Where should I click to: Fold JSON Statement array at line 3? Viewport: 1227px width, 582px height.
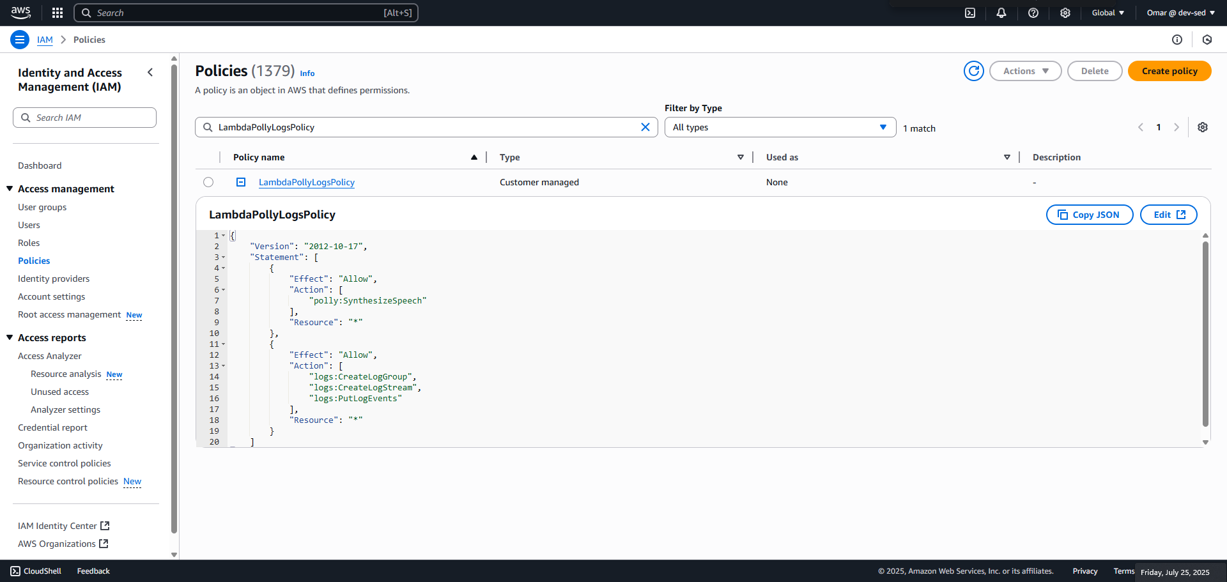pos(224,257)
